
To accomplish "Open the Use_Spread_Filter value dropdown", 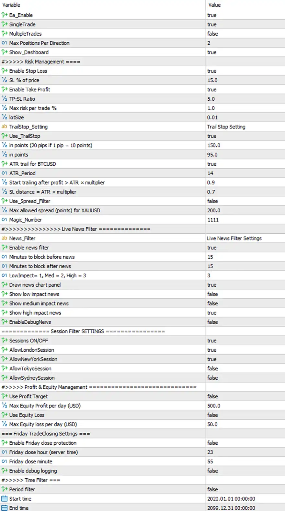I will [245, 201].
